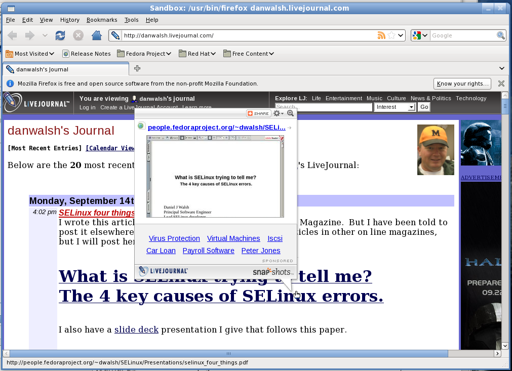Click the zoom magnifier in Snap Shots popup
Viewport: 512px width, 371px height.
290,113
